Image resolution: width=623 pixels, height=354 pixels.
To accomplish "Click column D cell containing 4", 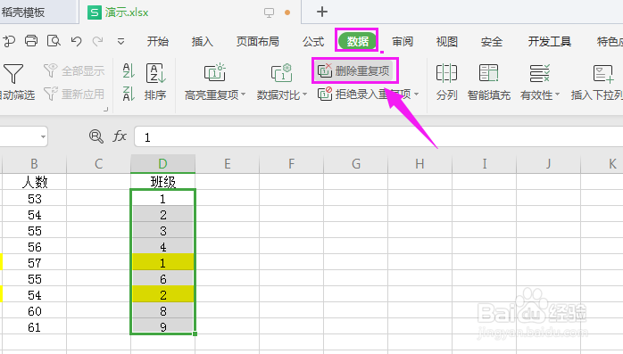I will (x=163, y=247).
